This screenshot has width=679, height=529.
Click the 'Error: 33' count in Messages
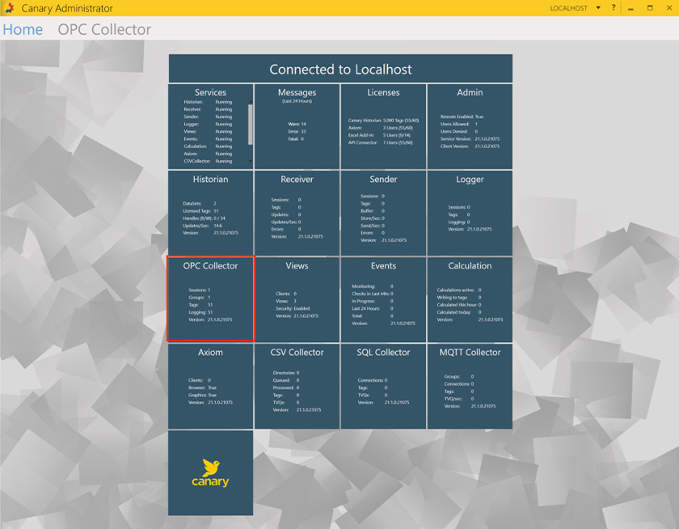297,131
